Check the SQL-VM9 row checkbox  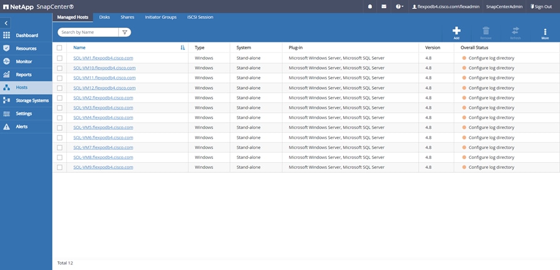[59, 167]
